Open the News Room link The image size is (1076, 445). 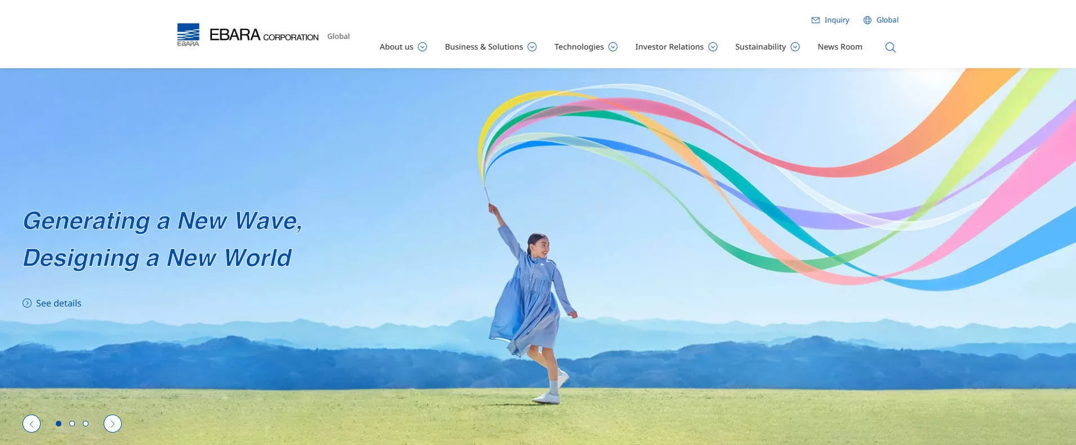[x=839, y=47]
